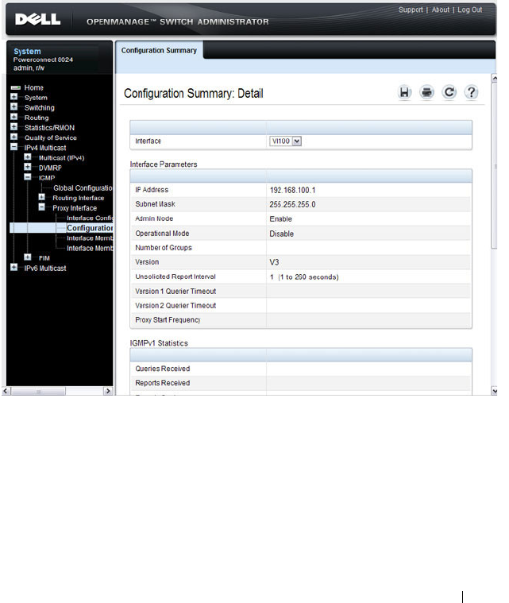
Task: Expand the PIM tree node
Action: click(x=28, y=257)
